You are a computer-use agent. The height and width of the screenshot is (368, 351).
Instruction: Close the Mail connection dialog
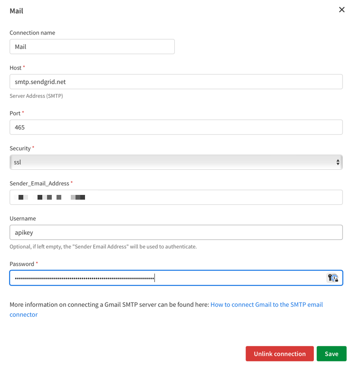[342, 9]
